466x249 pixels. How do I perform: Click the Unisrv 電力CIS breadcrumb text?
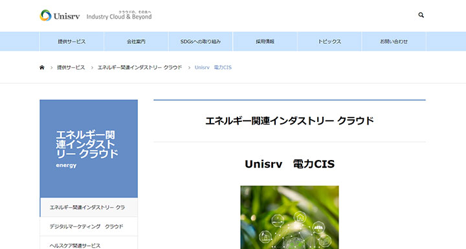click(213, 68)
